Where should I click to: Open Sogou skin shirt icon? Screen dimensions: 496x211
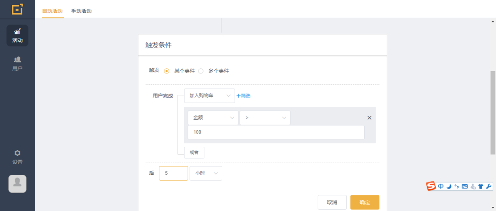click(x=481, y=186)
